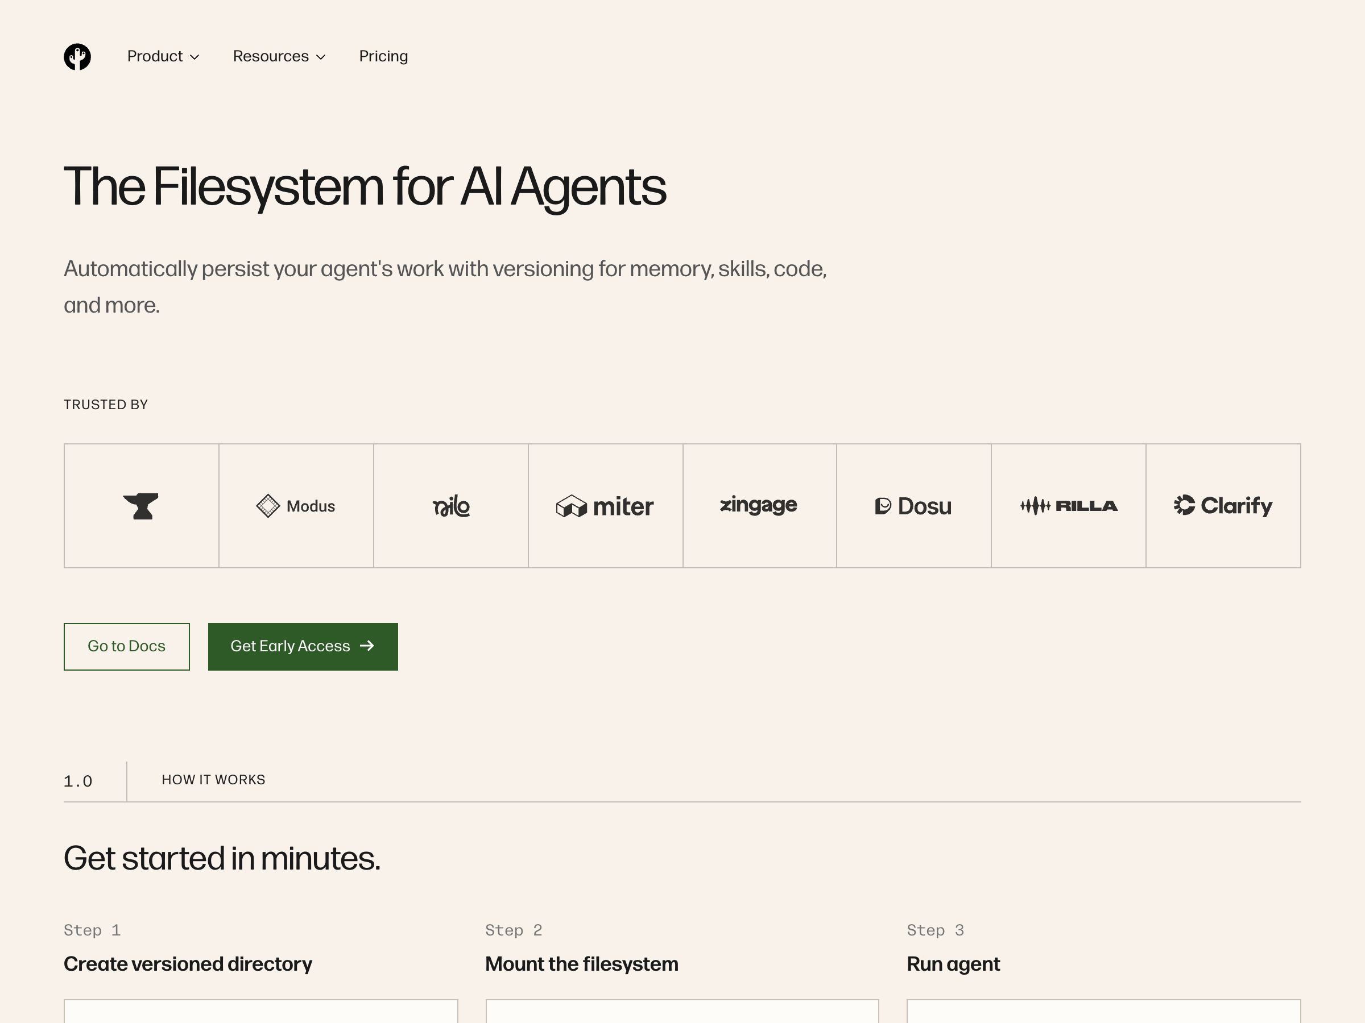
Task: Click the Run agent step heading
Action: point(953,964)
